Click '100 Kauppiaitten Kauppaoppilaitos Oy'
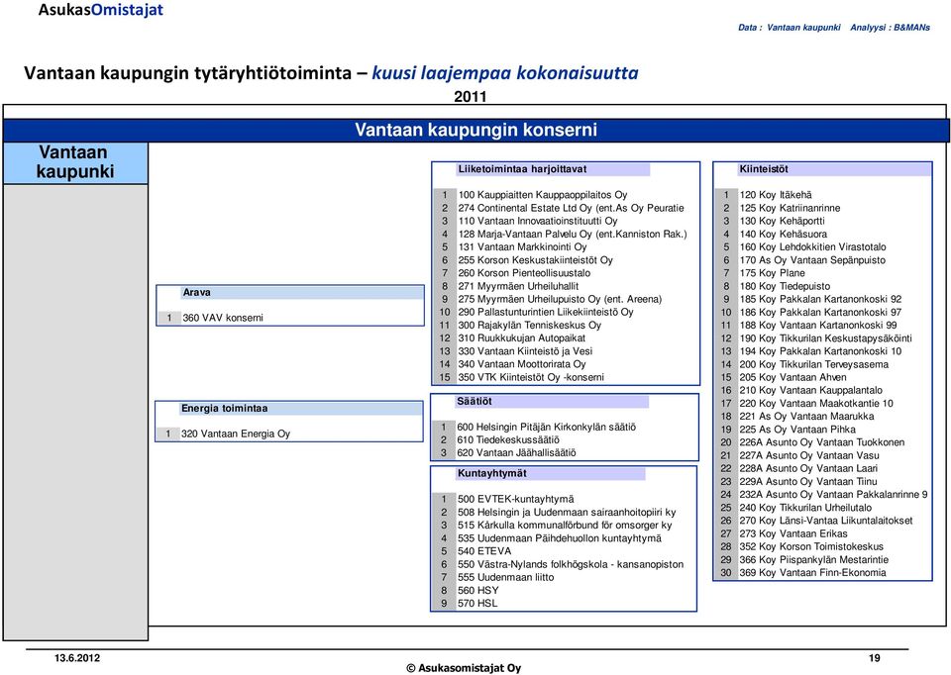The height and width of the screenshot is (675, 951). pyautogui.click(x=542, y=195)
